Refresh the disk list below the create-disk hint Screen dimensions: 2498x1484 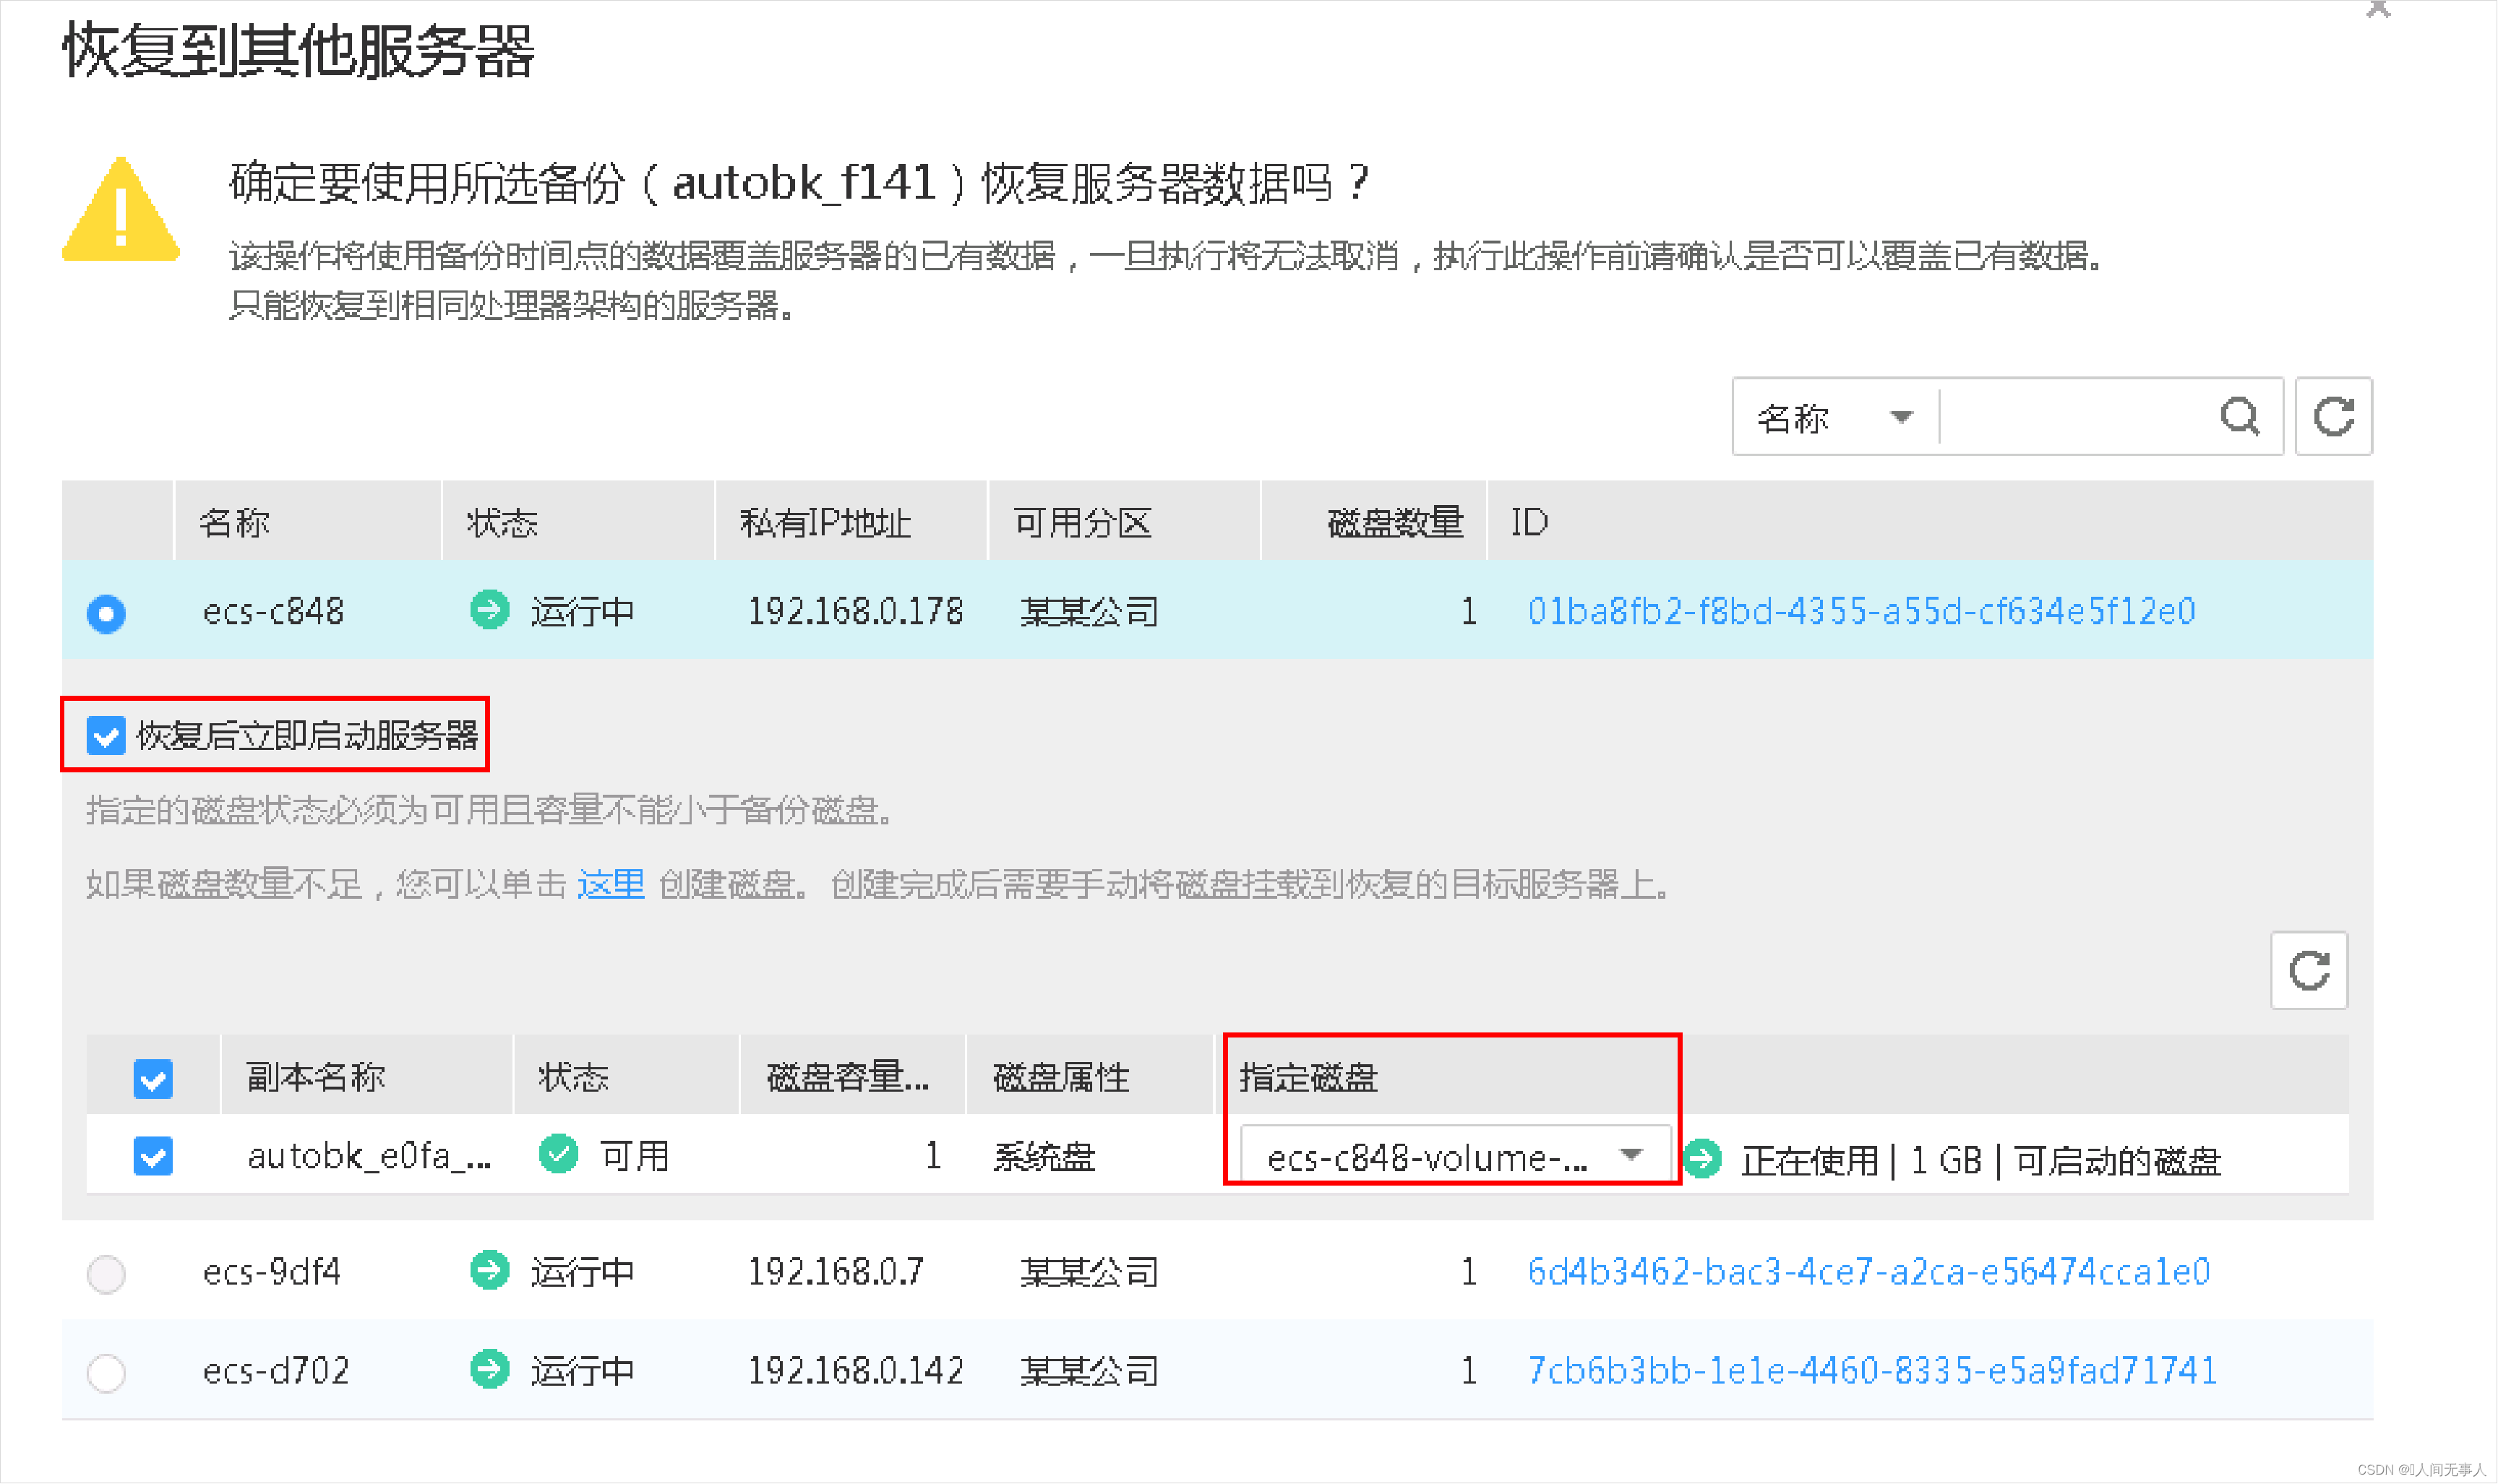(x=2309, y=970)
